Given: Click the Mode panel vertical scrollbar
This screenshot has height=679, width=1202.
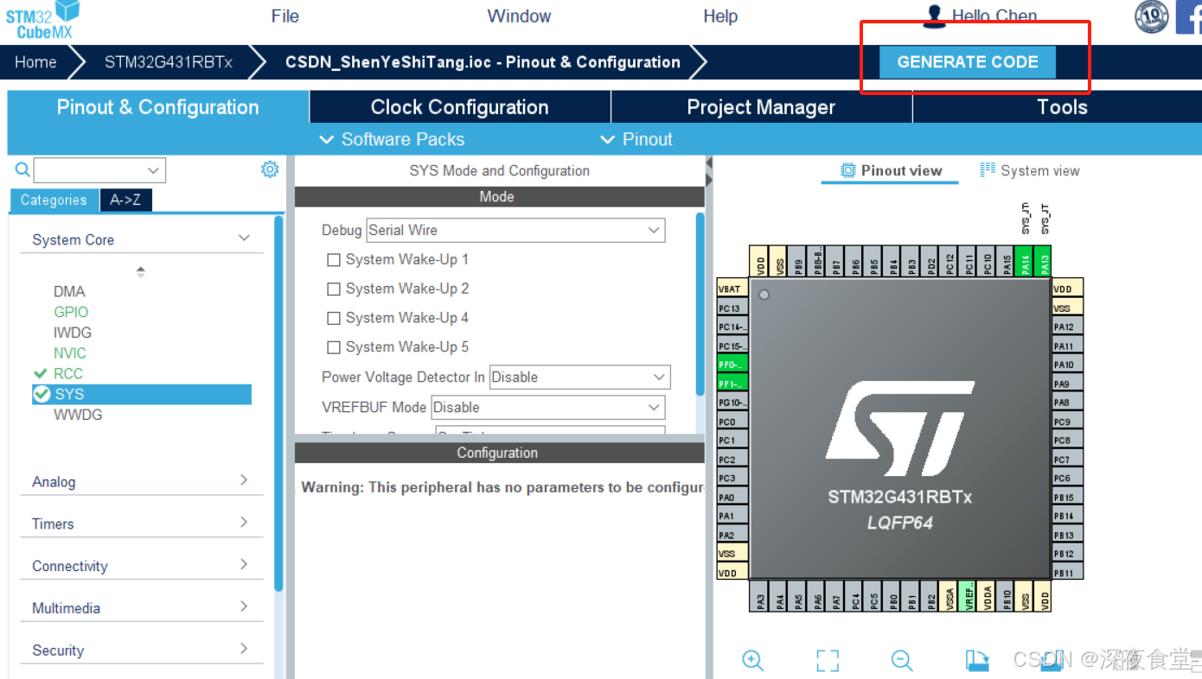Looking at the screenshot, I should [x=700, y=304].
